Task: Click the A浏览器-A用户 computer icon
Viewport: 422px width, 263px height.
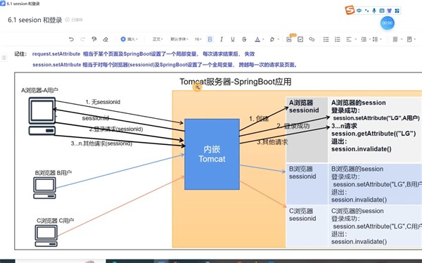Action: [x=42, y=116]
